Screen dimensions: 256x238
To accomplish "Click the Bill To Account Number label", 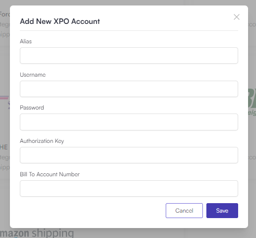I will tap(50, 174).
